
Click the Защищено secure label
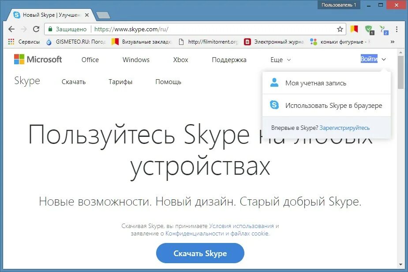point(71,29)
